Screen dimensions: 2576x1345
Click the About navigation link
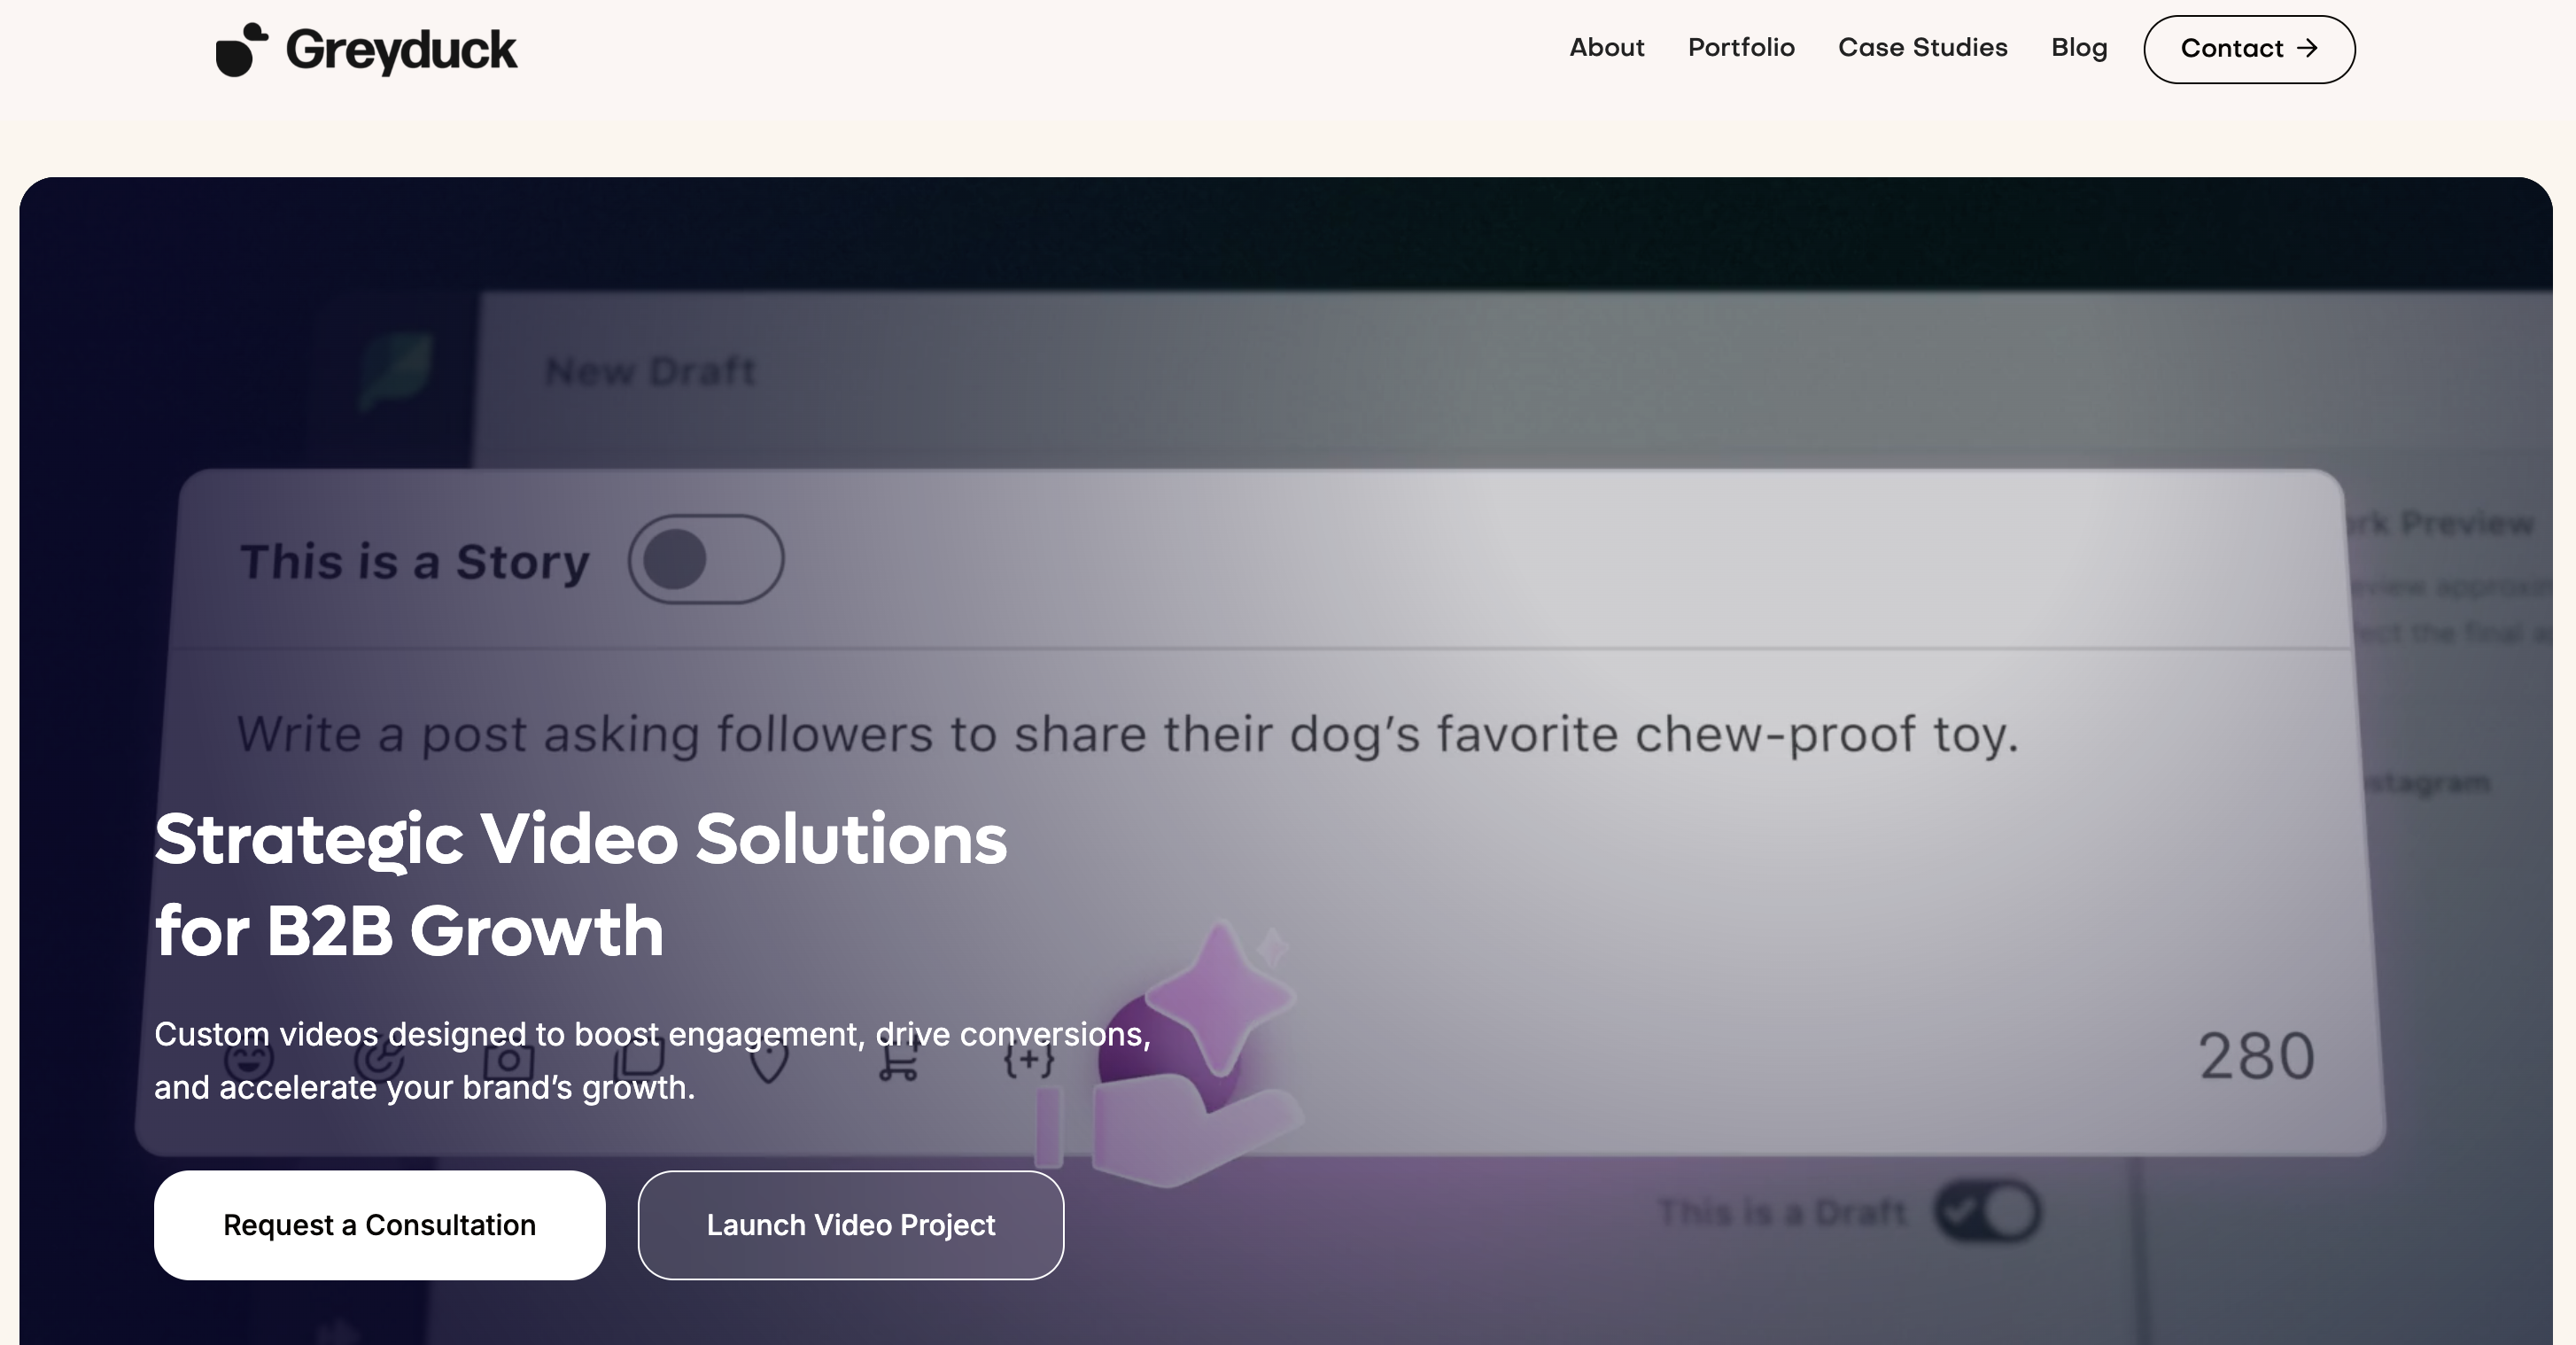tap(1607, 48)
